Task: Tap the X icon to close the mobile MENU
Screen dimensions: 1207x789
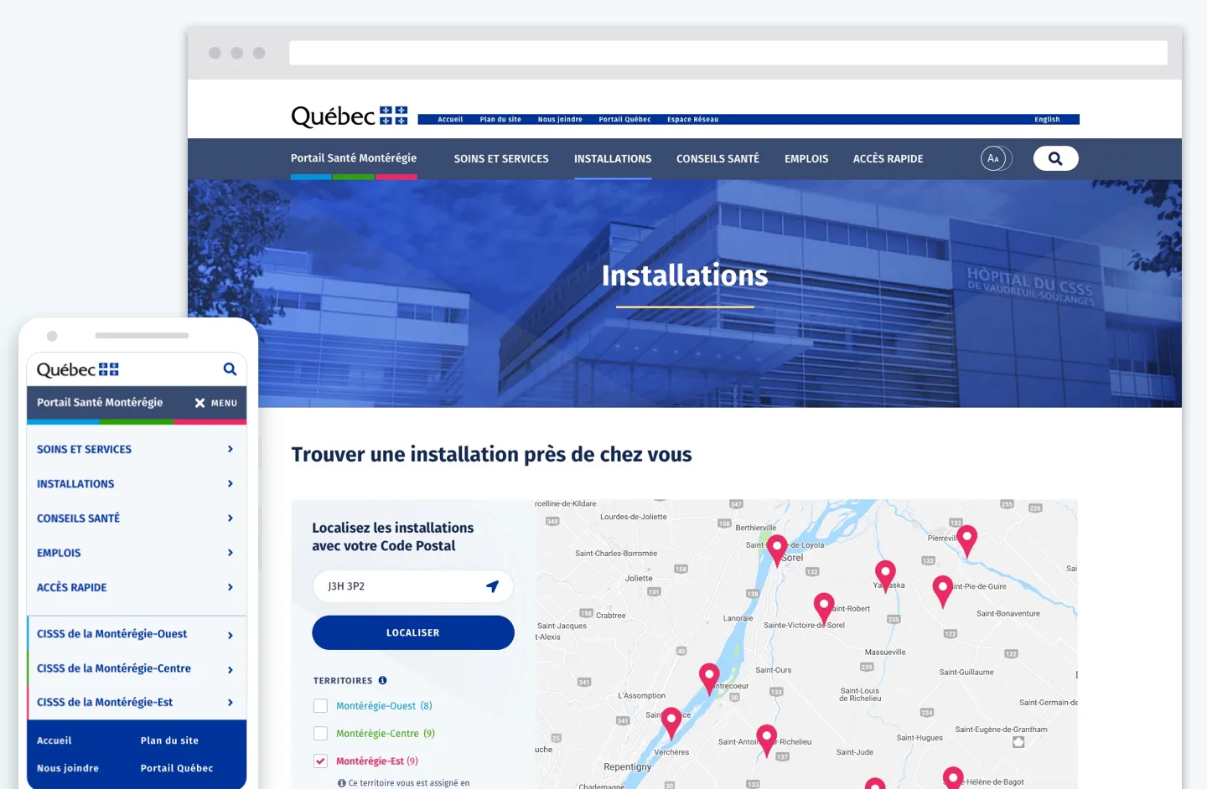Action: 201,403
